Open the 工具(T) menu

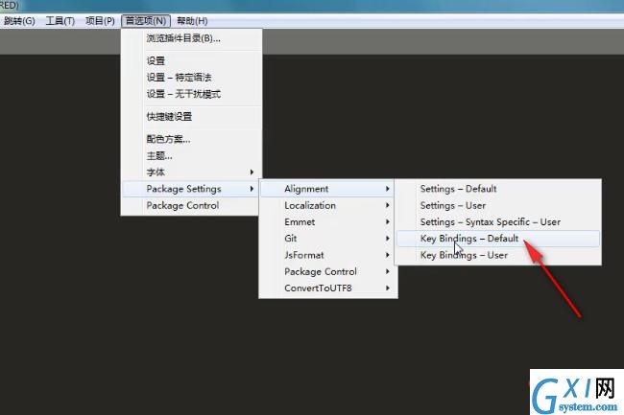pyautogui.click(x=60, y=21)
